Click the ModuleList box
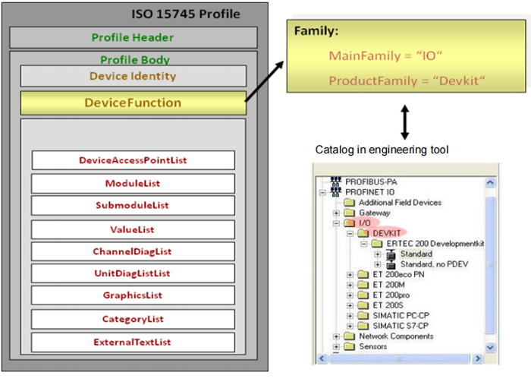Screen dimensions: 531x385 (x=133, y=183)
